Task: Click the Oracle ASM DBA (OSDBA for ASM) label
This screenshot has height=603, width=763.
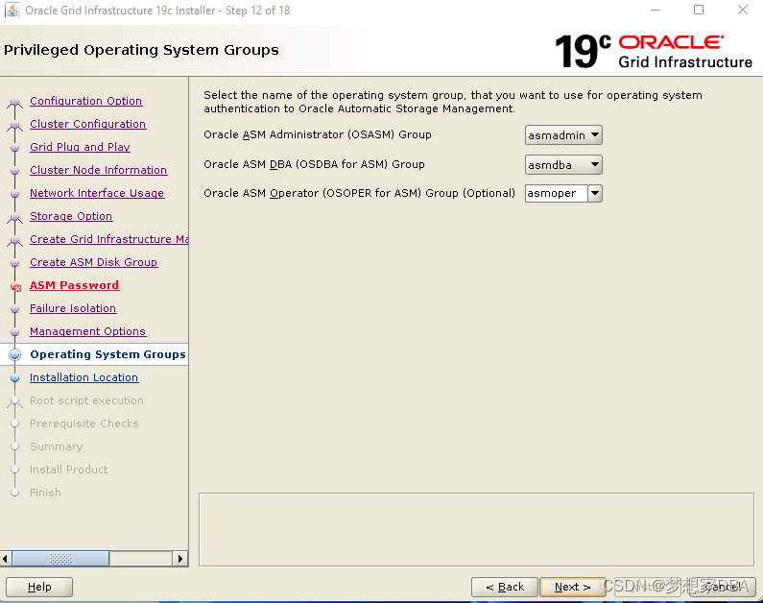Action: tap(314, 164)
